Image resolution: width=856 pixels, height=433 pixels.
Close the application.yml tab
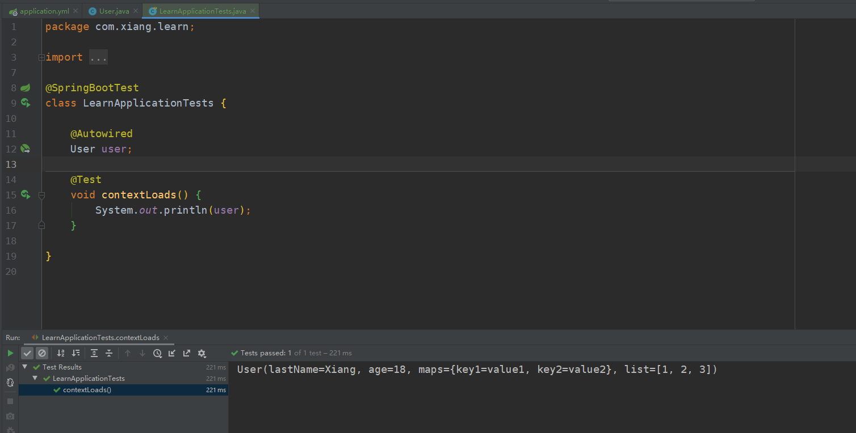click(75, 11)
